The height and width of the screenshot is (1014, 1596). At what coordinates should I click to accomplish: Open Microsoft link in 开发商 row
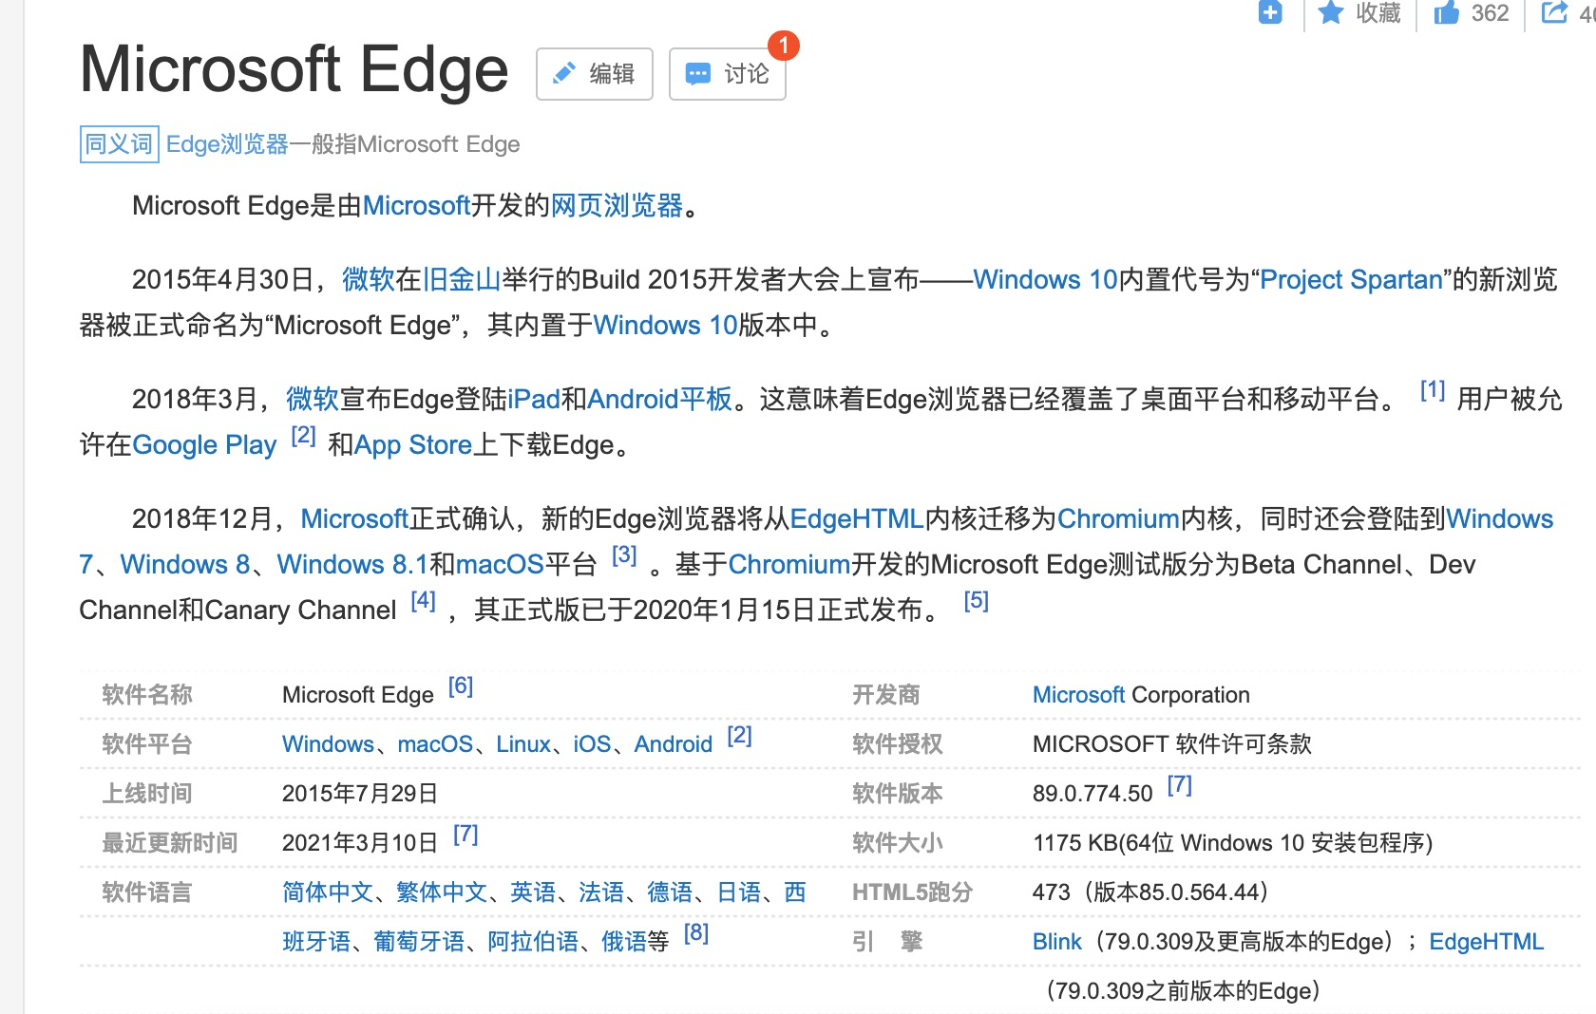tap(1078, 695)
